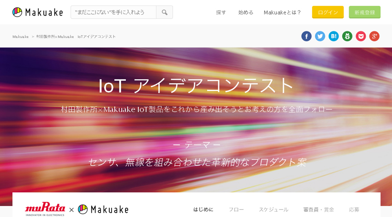Share via the Google+ icon

tap(374, 36)
